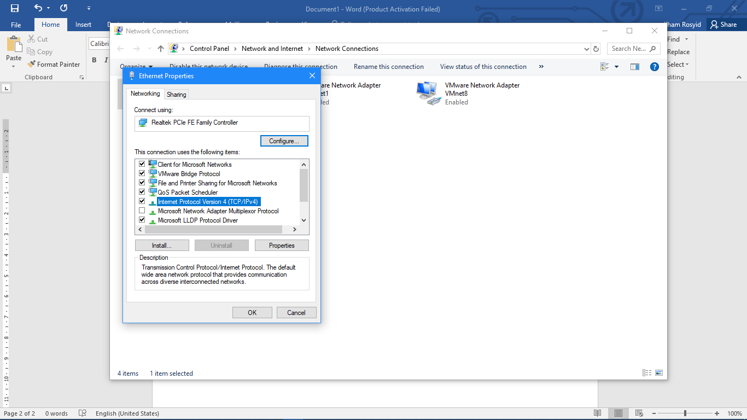
Task: Click Cut in the Clipboard group
Action: coord(37,39)
